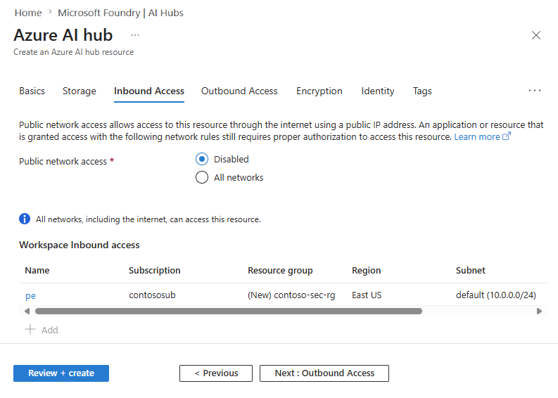This screenshot has height=398, width=558.
Task: Open Microsoft Foundry | AI Hubs breadcrumb
Action: [120, 13]
